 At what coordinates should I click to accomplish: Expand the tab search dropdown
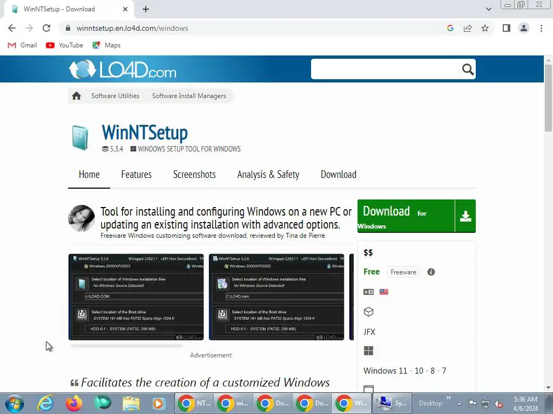(488, 9)
